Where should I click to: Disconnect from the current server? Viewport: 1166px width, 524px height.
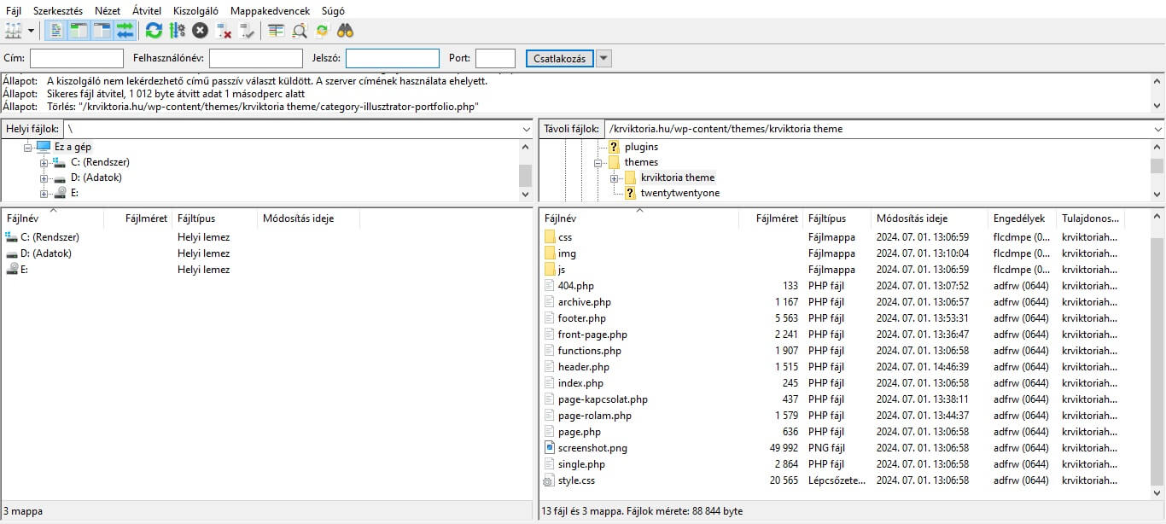[x=224, y=31]
